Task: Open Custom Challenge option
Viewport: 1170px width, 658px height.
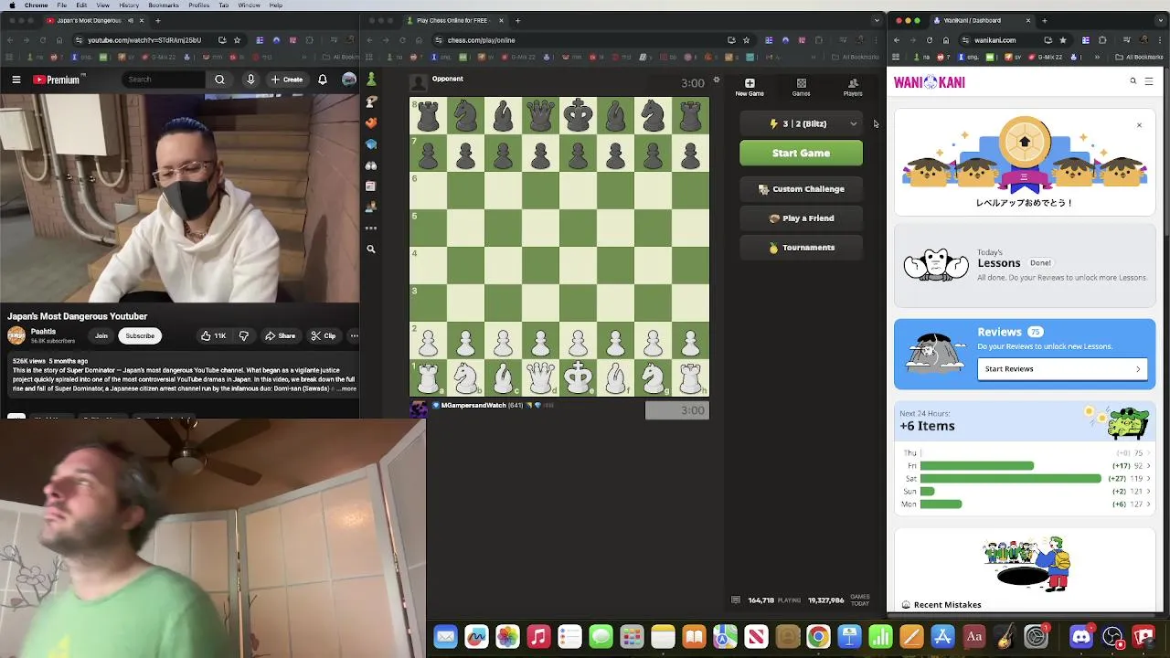Action: pyautogui.click(x=801, y=189)
